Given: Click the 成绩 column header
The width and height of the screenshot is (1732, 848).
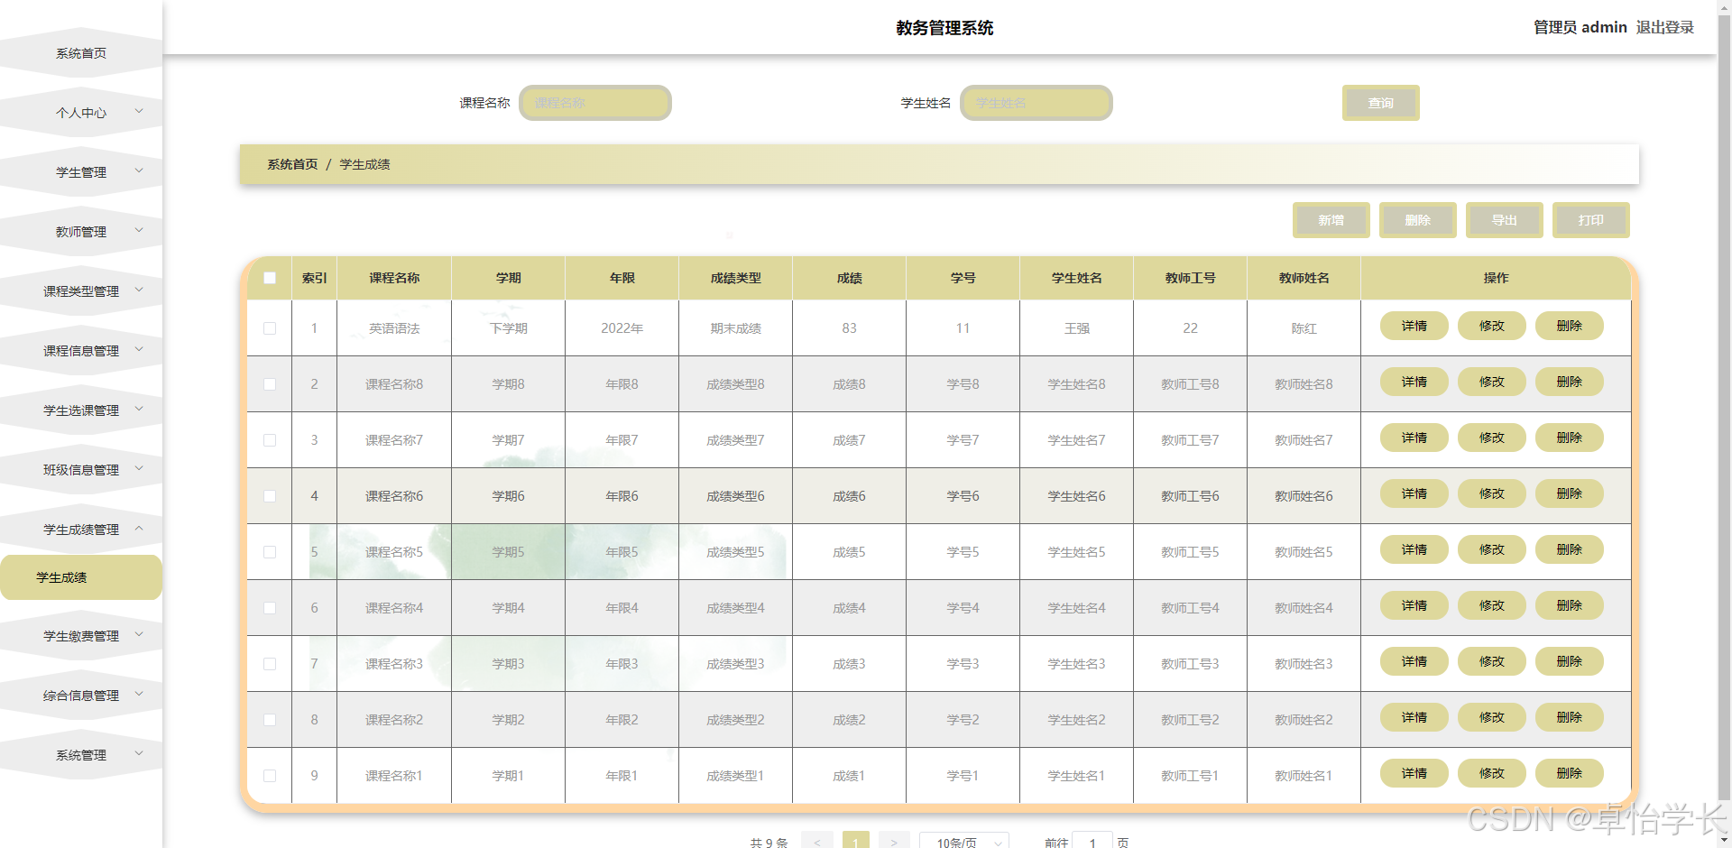Looking at the screenshot, I should coord(849,278).
